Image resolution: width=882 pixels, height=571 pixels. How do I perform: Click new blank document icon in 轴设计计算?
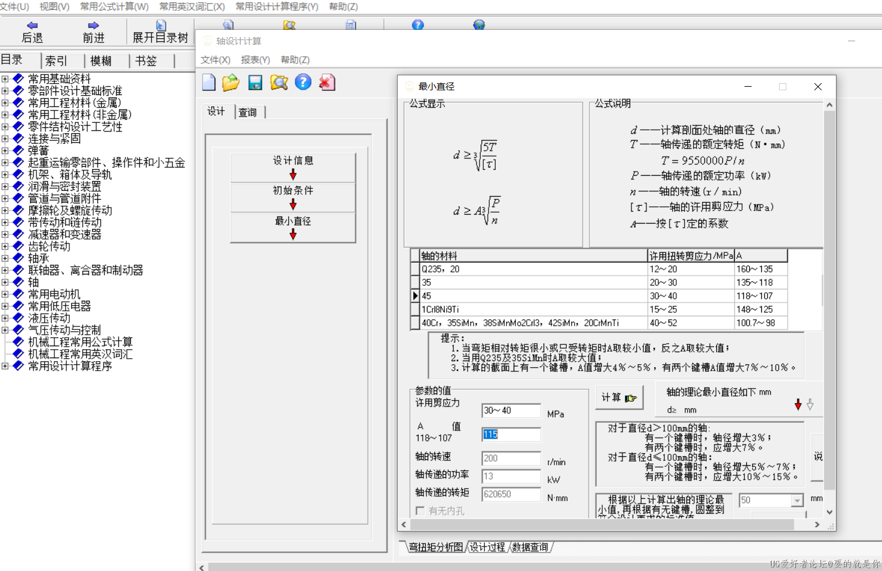209,83
